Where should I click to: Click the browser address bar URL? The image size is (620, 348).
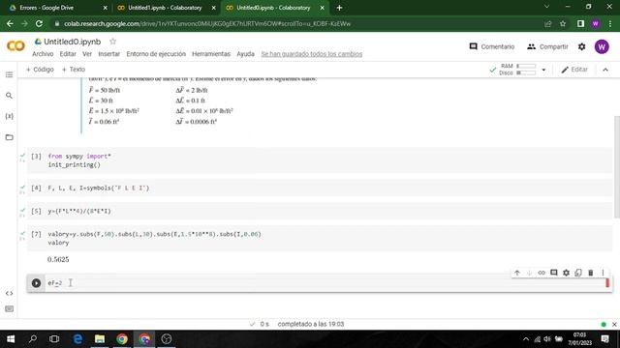click(x=207, y=23)
